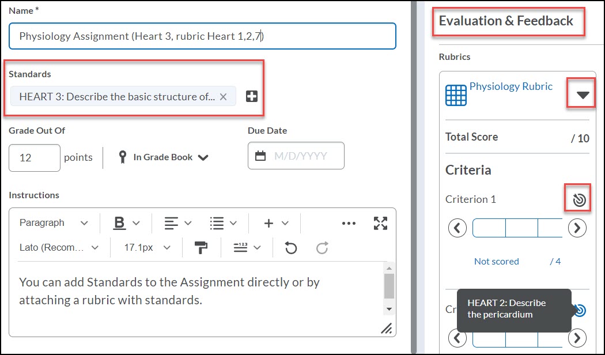Add a standard with the plus icon
Image resolution: width=605 pixels, height=355 pixels.
(x=252, y=96)
